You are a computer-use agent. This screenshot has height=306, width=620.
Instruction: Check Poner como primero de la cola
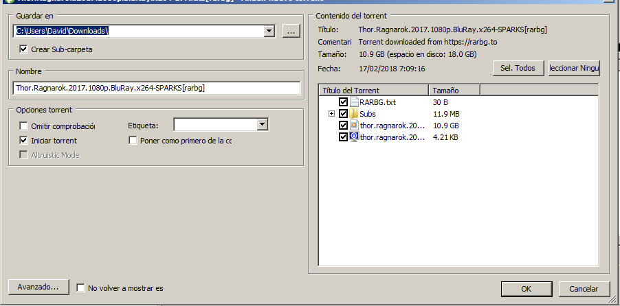pyautogui.click(x=133, y=141)
